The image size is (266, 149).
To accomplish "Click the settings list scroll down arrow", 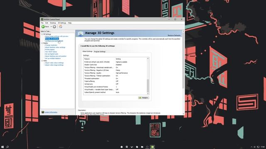I will point(148,94).
